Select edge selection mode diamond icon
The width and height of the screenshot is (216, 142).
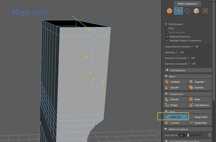(x=187, y=11)
